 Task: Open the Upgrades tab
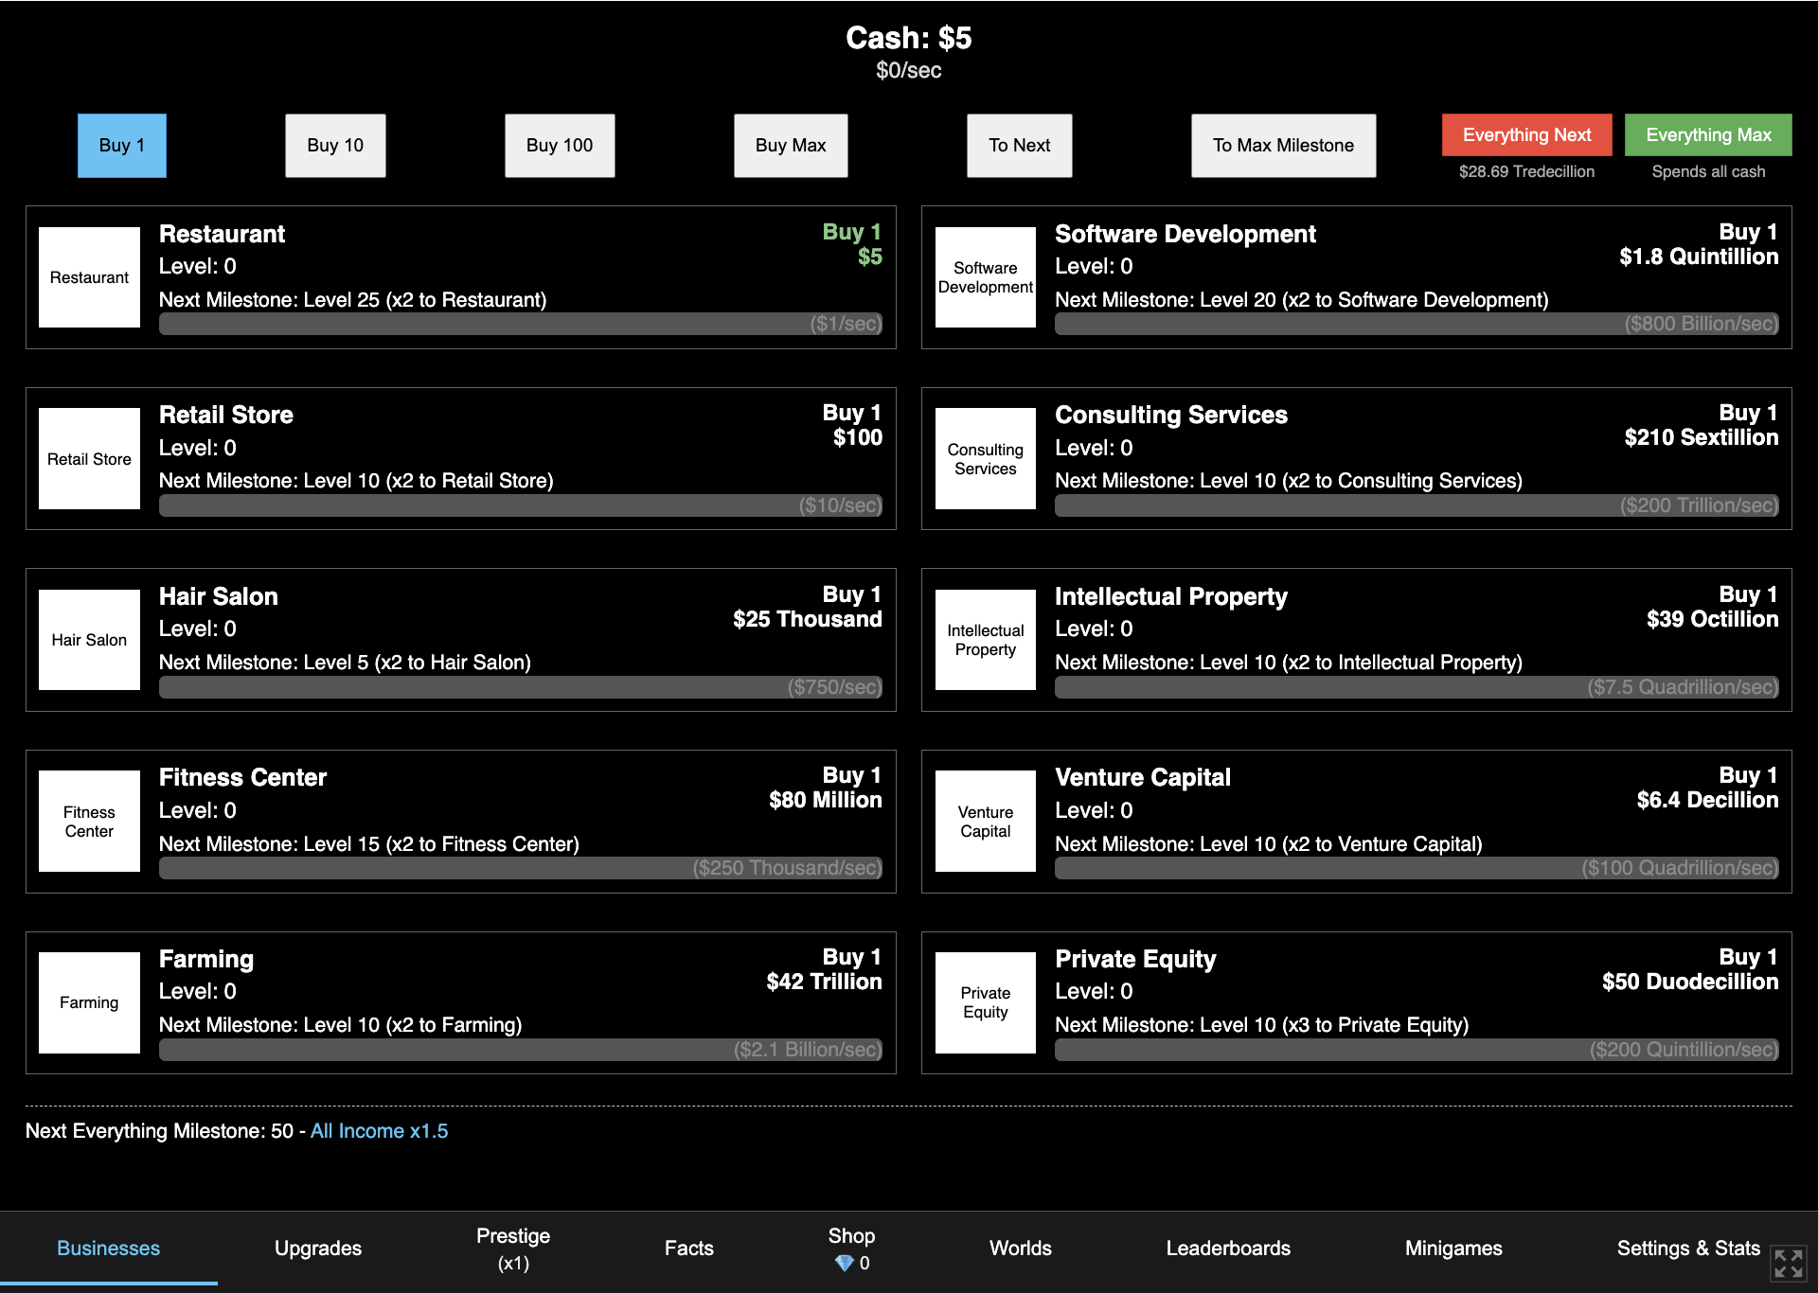click(318, 1249)
